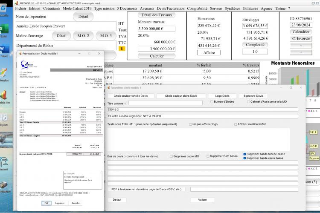Click the Montant travaux 3 300 000,00 € field
Image resolution: width=320 pixels, height=213 pixels.
pos(157,29)
